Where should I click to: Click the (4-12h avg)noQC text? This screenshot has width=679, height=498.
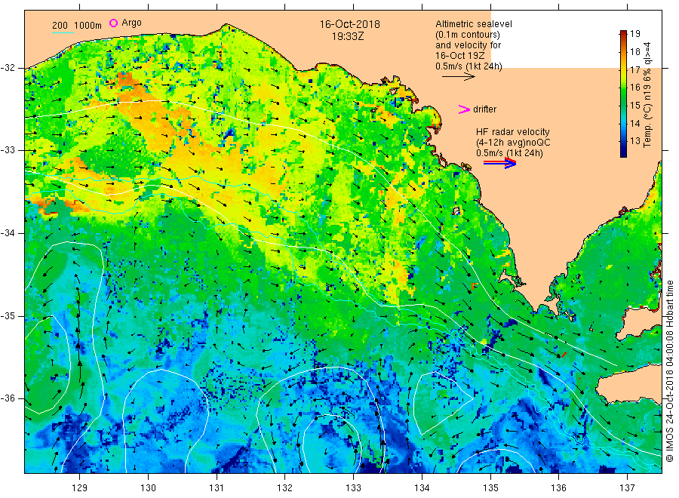pyautogui.click(x=513, y=143)
